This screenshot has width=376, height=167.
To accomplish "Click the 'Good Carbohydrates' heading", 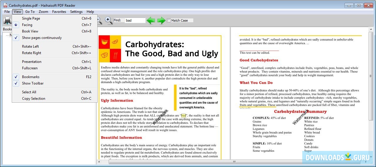I will (x=259, y=60).
